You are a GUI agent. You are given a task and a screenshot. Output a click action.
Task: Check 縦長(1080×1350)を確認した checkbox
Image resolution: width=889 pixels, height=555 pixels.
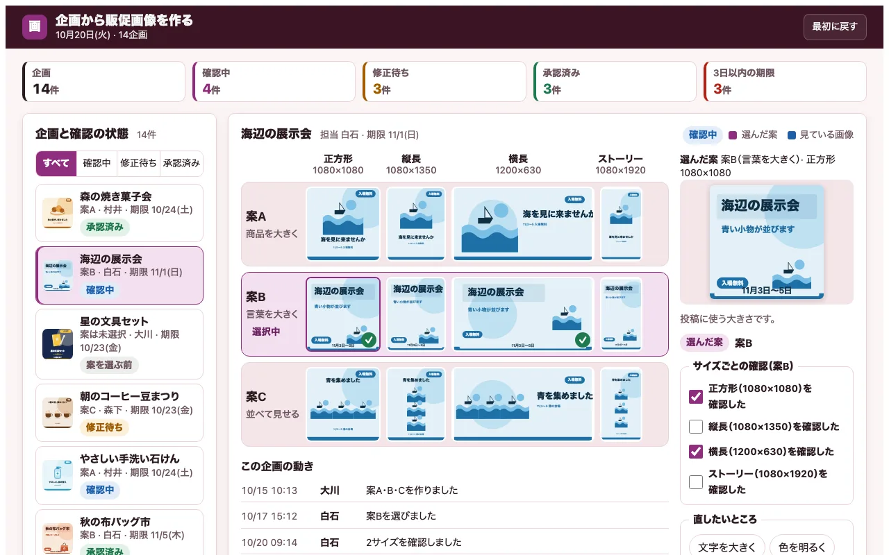coord(696,427)
